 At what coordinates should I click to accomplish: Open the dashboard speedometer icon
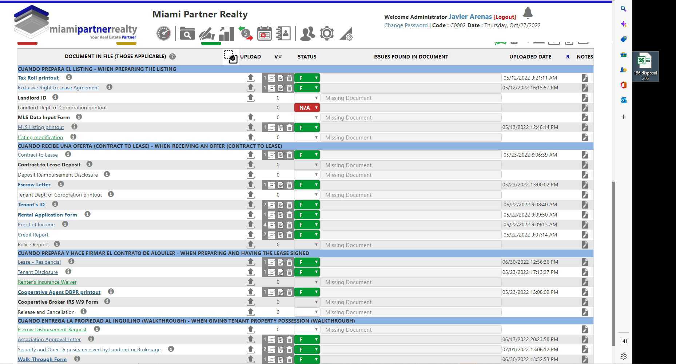coord(163,33)
